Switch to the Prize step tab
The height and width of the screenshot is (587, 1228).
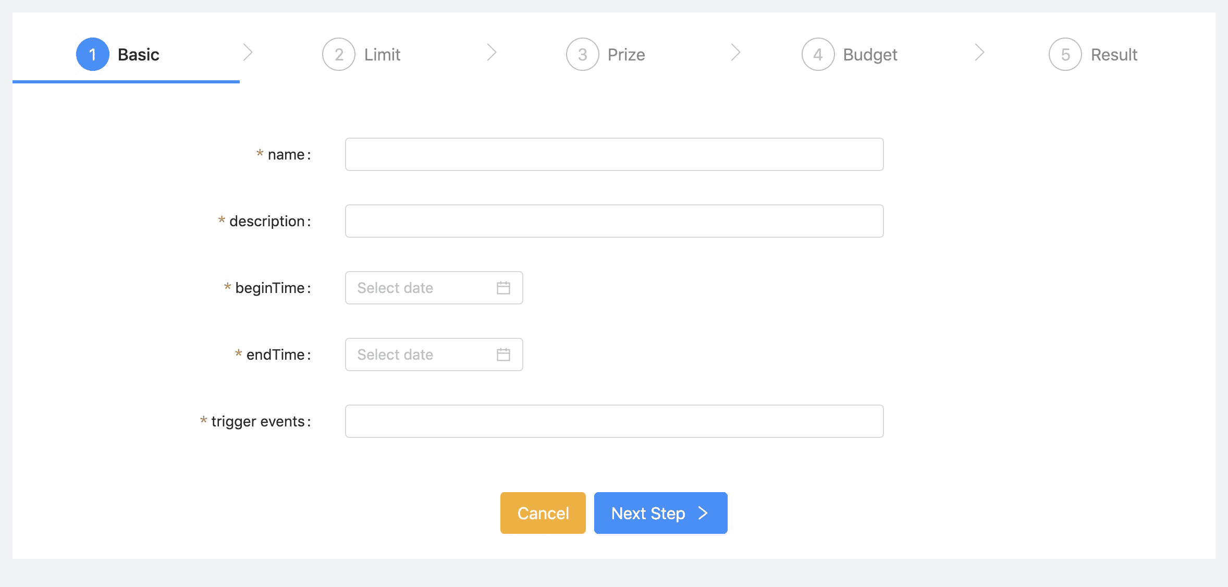tap(626, 54)
